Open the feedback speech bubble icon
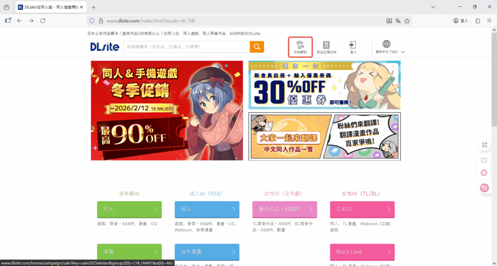497x266 pixels. pyautogui.click(x=484, y=160)
